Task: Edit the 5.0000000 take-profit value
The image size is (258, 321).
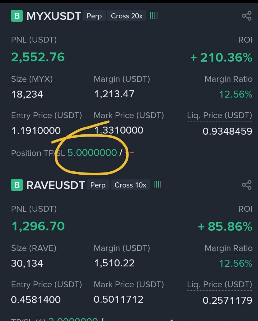Action: pos(92,153)
